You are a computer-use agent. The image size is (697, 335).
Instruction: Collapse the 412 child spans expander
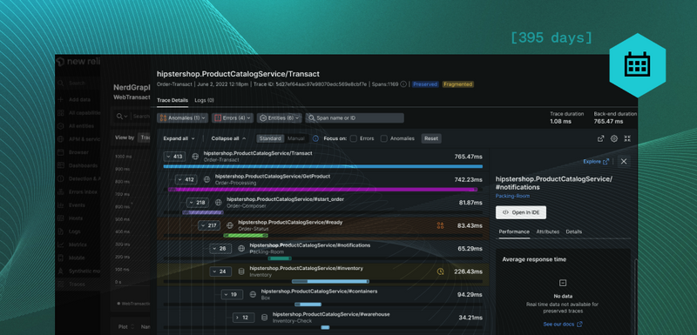pyautogui.click(x=186, y=179)
